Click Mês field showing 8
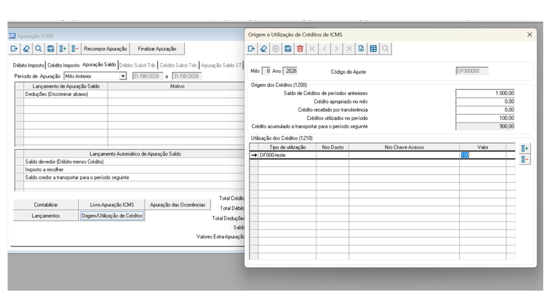Image resolution: width=547 pixels, height=295 pixels. 266,71
